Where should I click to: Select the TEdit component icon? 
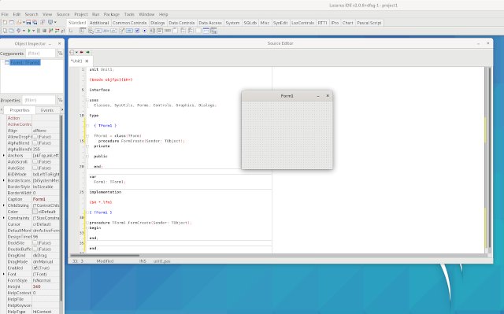click(113, 31)
